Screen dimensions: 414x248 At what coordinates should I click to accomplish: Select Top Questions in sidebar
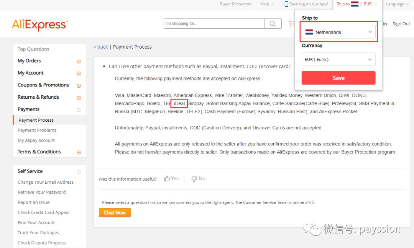33,49
